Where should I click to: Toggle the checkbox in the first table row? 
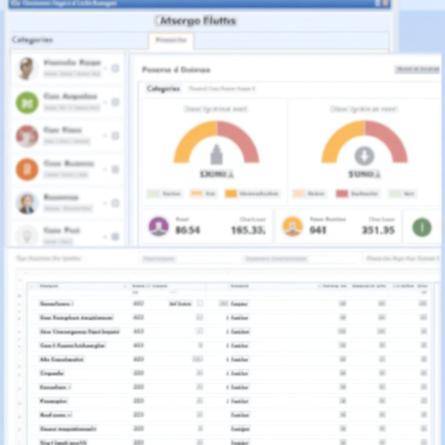[x=200, y=304]
